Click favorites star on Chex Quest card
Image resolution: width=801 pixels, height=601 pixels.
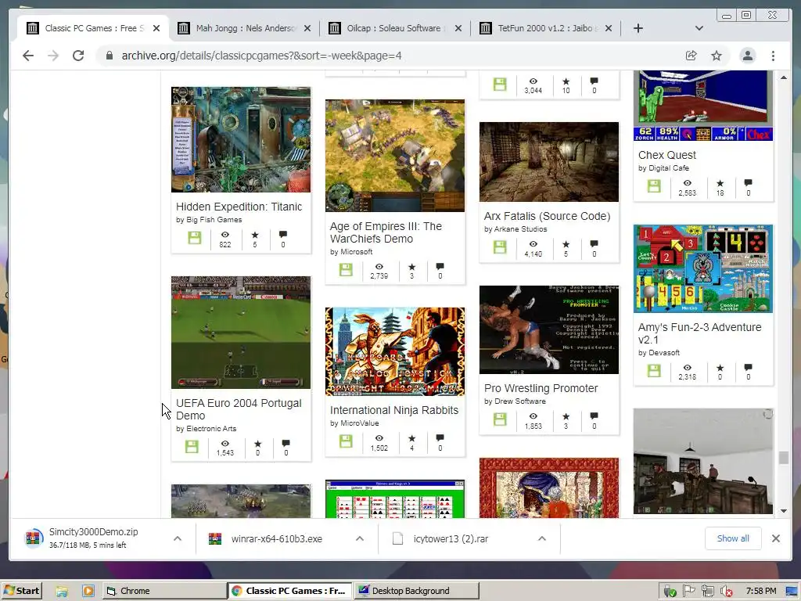click(x=720, y=183)
